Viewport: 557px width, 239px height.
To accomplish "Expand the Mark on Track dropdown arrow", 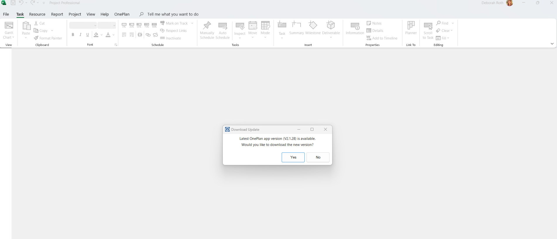I will [192, 23].
